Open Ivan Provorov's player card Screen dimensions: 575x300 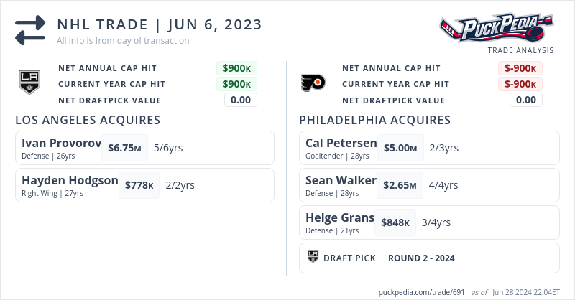pos(61,142)
